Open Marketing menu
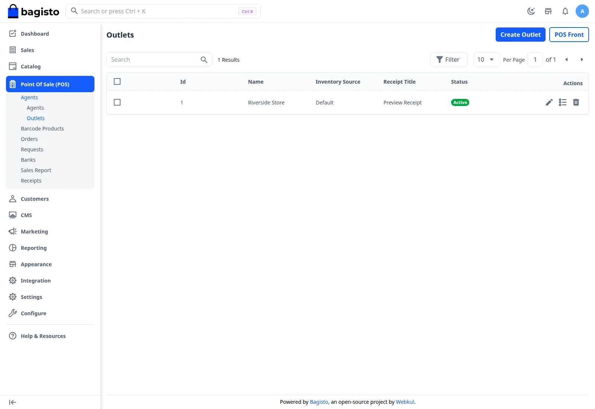This screenshot has width=595, height=409. (50, 231)
